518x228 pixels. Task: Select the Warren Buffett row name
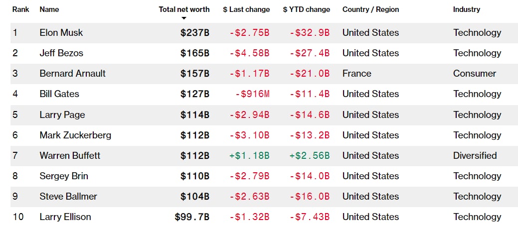pos(70,156)
